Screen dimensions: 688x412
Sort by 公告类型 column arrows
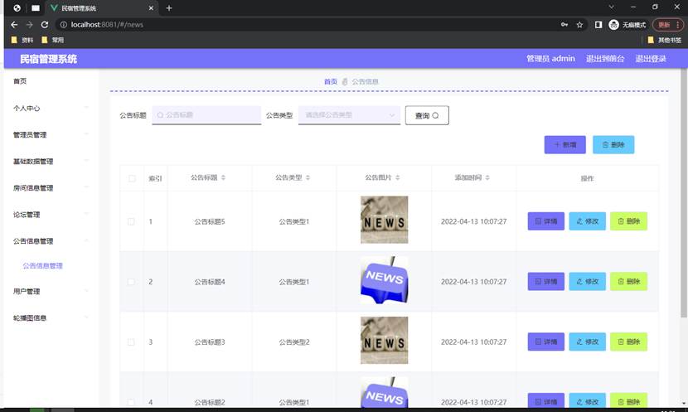pyautogui.click(x=308, y=177)
